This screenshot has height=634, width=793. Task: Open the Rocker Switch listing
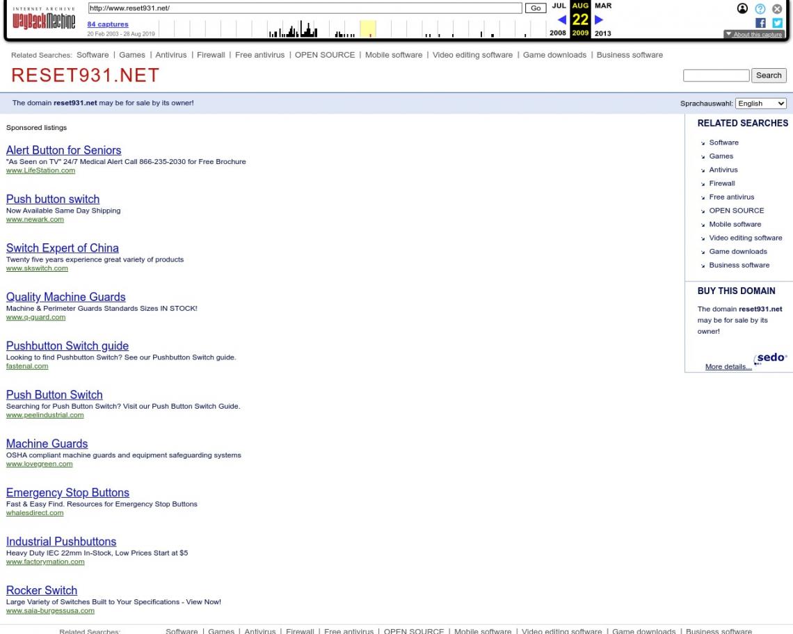42,590
